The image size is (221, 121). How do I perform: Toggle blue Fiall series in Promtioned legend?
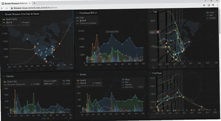point(80,18)
